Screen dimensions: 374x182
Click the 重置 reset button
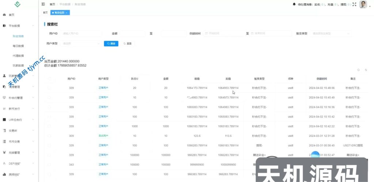[x=127, y=43]
